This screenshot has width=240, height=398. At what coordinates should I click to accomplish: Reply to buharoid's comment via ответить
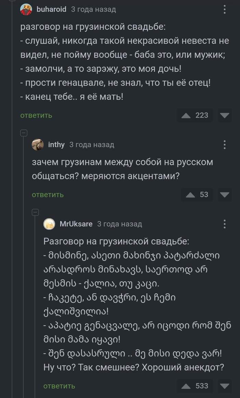pos(36,116)
